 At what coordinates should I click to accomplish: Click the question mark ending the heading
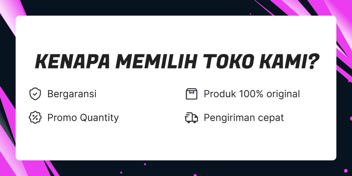(312, 61)
